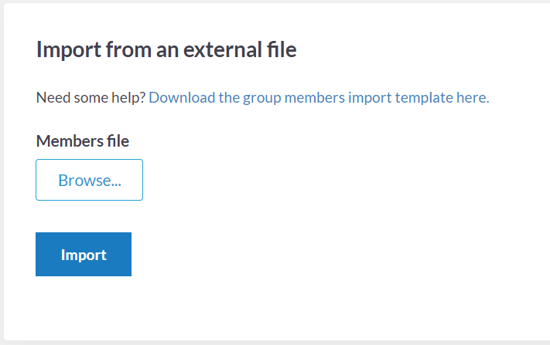This screenshot has width=550, height=345.
Task: Open the group members import template link
Action: click(319, 97)
